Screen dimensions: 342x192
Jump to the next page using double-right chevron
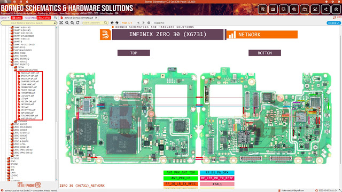[143, 22]
